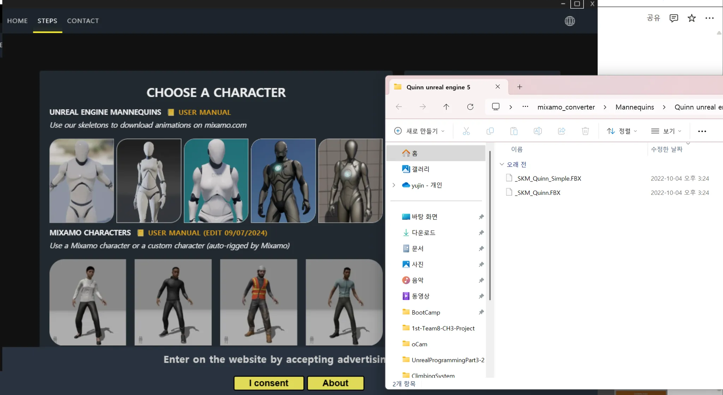Expand the yujin - 개인 tree node
Viewport: 723px width, 395px height.
[394, 185]
